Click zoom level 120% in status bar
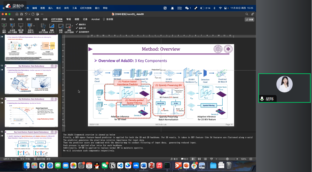Viewport: 312px width, 172px height. coord(243,159)
